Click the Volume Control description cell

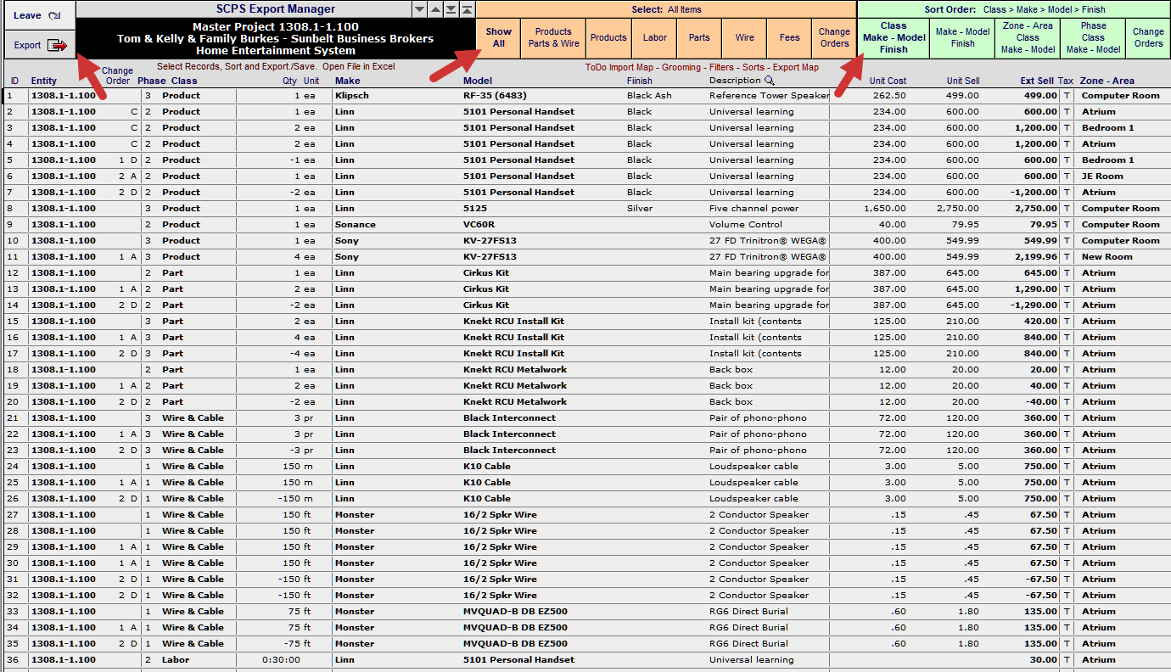tap(746, 225)
